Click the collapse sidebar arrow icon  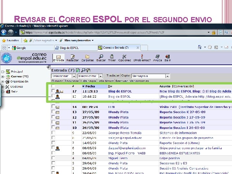(49, 67)
